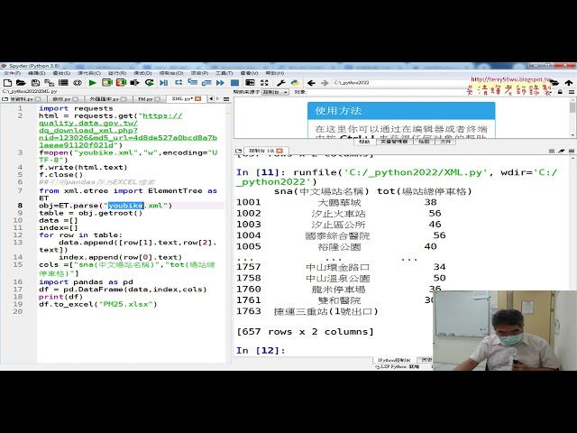Open the console pane options hamburger menu
This screenshot has width=577, height=433.
click(572, 151)
